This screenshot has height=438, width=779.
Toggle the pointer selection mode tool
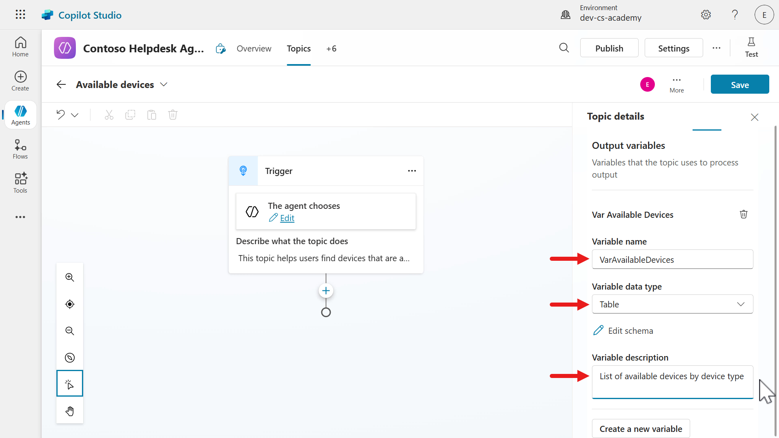tap(70, 383)
